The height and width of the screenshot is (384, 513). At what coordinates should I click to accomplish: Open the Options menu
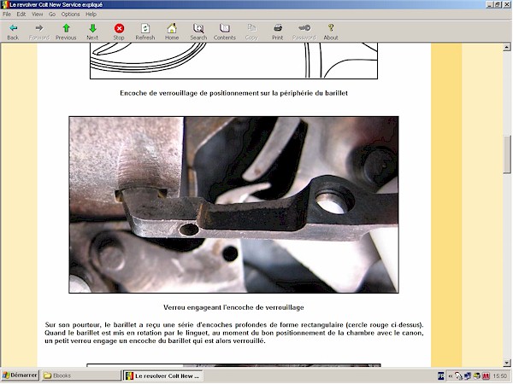[x=70, y=15]
